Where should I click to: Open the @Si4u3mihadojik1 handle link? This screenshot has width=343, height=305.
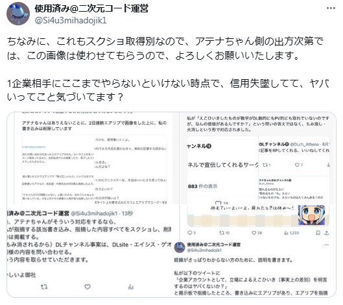[x=71, y=20]
